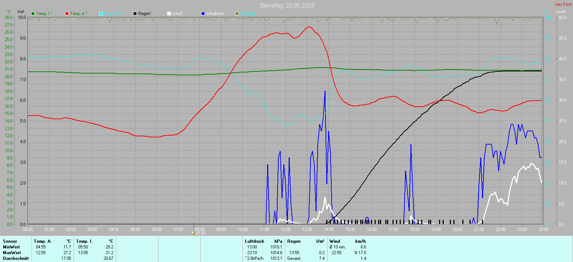Screen dimensions: 573x262
Task: Click the km/h unit label above the right axis
Action: click(x=561, y=12)
